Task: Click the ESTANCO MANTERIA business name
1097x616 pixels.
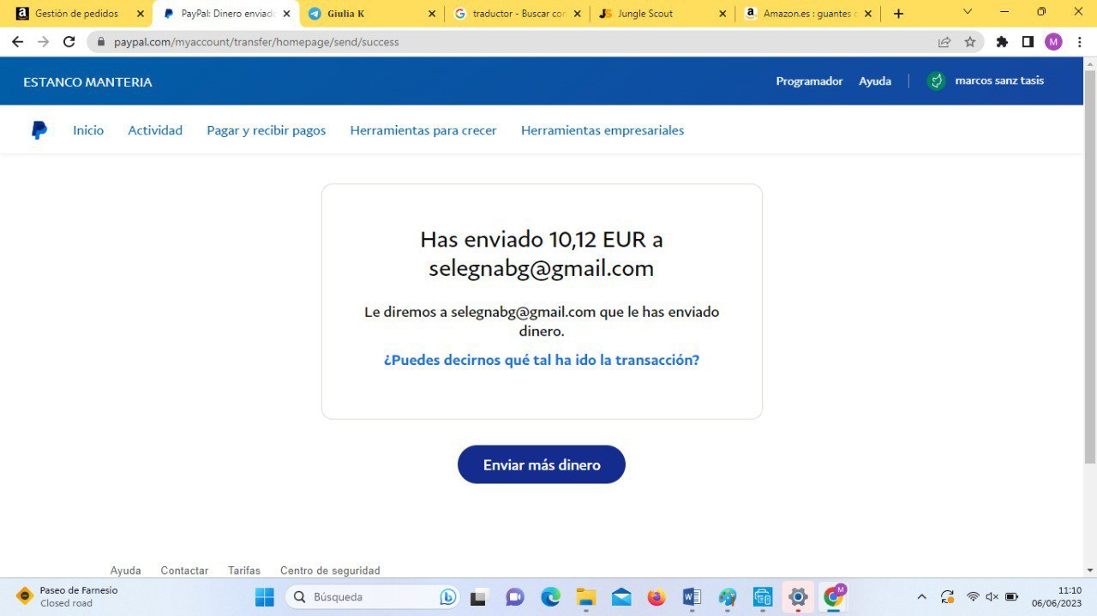Action: (87, 82)
